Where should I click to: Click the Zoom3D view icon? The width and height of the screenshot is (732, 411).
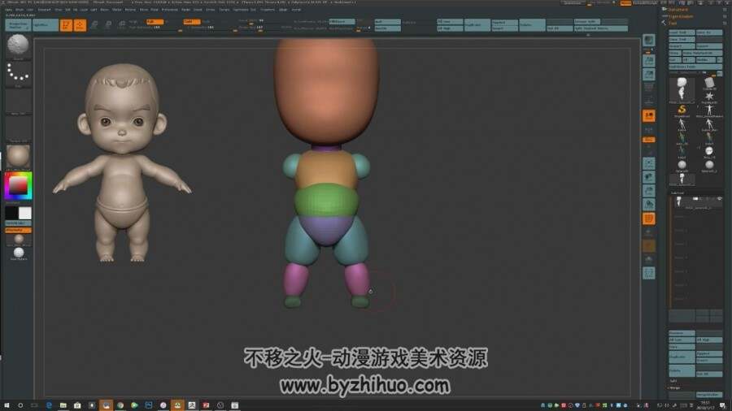(649, 191)
